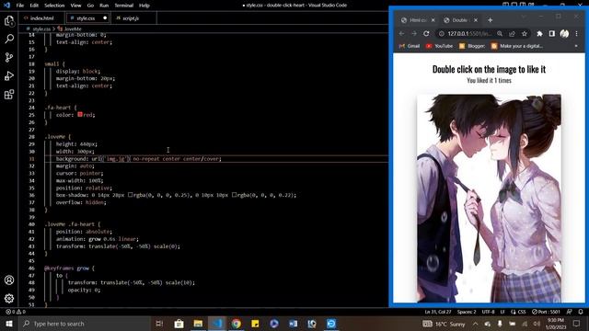Open the Extensions view
This screenshot has width=589, height=331.
(9, 94)
